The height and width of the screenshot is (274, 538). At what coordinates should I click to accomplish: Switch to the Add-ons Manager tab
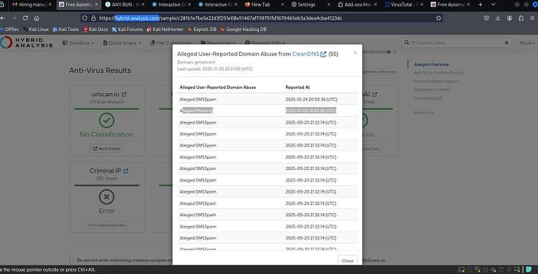[357, 5]
